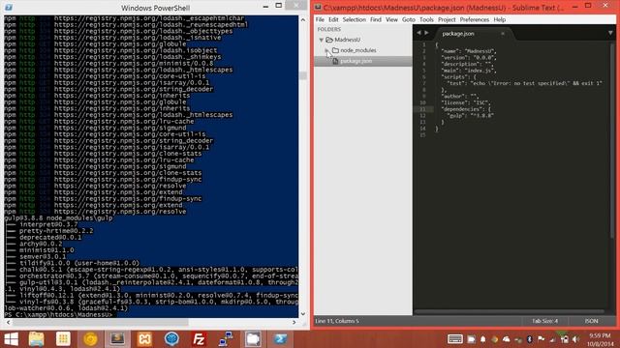Screen dimensions: 620x348
Task: Open the network computers taskbar app
Action: pos(226,339)
